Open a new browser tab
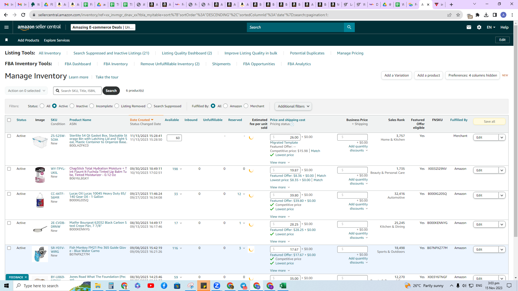This screenshot has height=291, width=518. tap(451, 5)
